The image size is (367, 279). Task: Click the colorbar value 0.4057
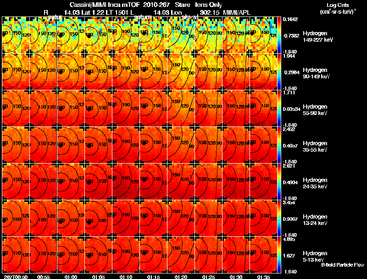[290, 146]
